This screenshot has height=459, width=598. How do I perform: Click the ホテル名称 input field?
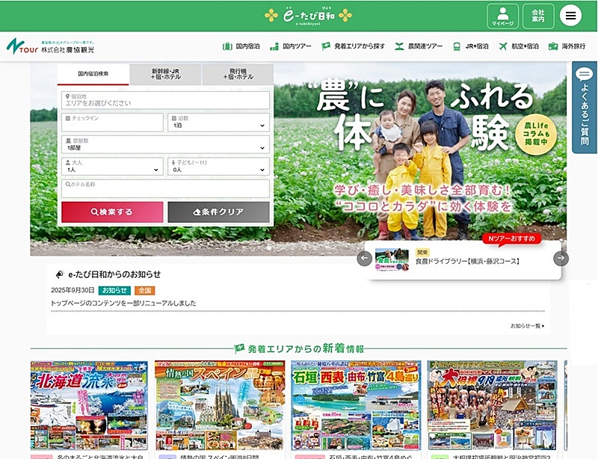[x=164, y=188]
